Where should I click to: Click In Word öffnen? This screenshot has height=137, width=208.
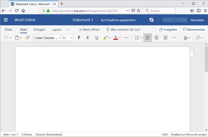[89, 30]
